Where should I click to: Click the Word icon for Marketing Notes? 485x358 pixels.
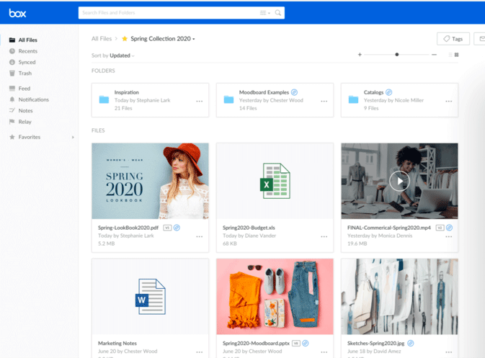[x=151, y=297]
